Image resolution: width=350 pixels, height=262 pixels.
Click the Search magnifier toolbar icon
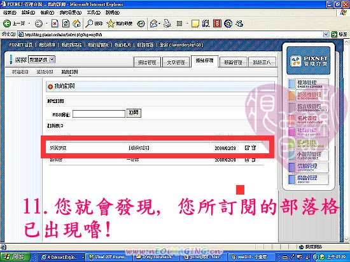click(x=89, y=24)
